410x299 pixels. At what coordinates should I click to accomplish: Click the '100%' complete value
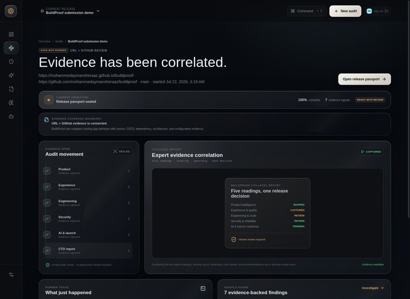click(x=303, y=100)
